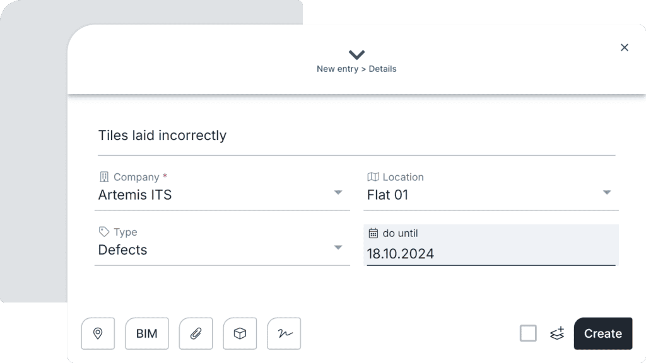Click the paperclip attachment icon
Viewport: 646px width, 363px height.
[x=196, y=333]
